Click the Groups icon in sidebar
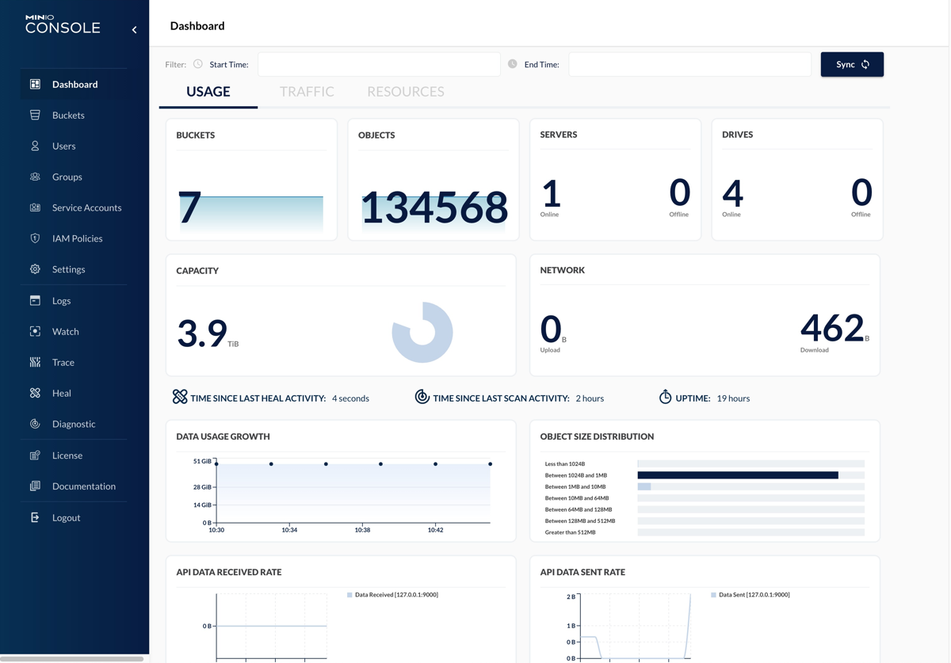This screenshot has height=663, width=951. click(x=35, y=177)
